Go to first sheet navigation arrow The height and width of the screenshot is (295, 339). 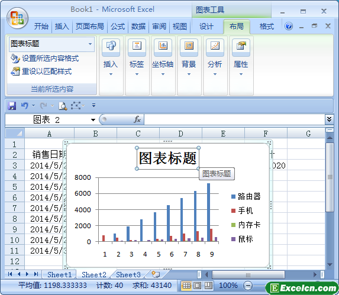click(x=10, y=274)
